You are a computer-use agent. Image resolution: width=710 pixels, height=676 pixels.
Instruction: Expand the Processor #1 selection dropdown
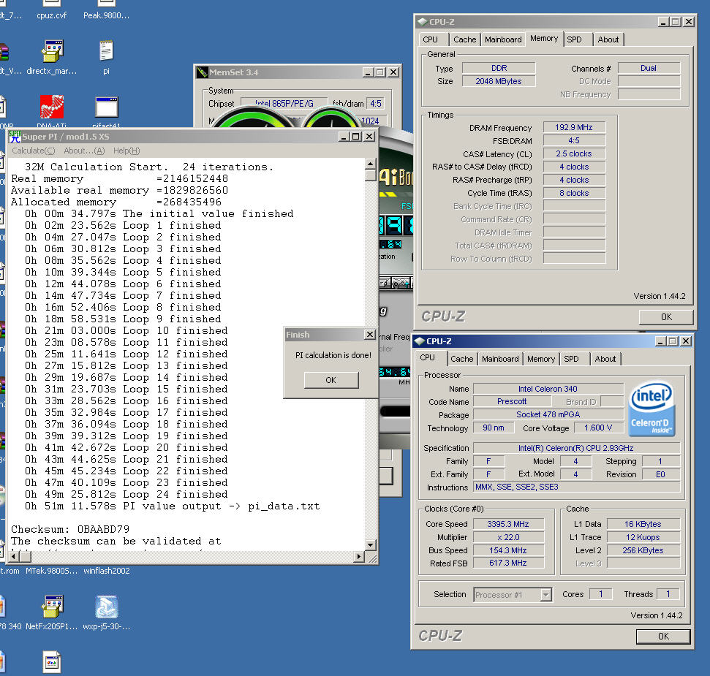(x=546, y=595)
